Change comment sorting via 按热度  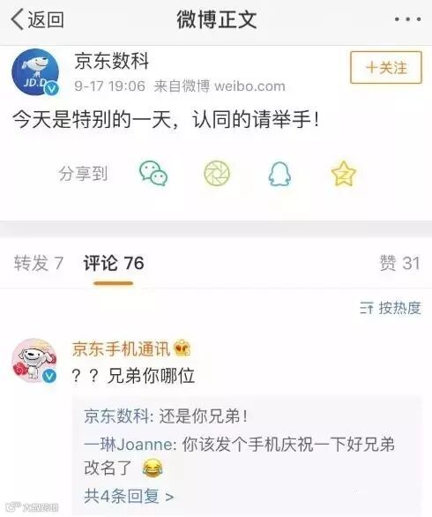click(391, 308)
